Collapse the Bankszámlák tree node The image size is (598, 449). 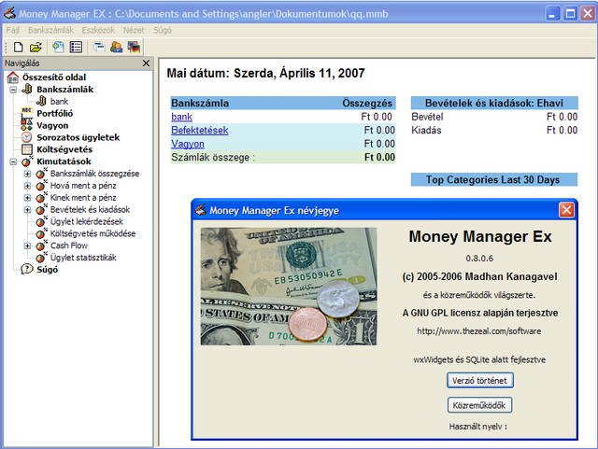[13, 90]
